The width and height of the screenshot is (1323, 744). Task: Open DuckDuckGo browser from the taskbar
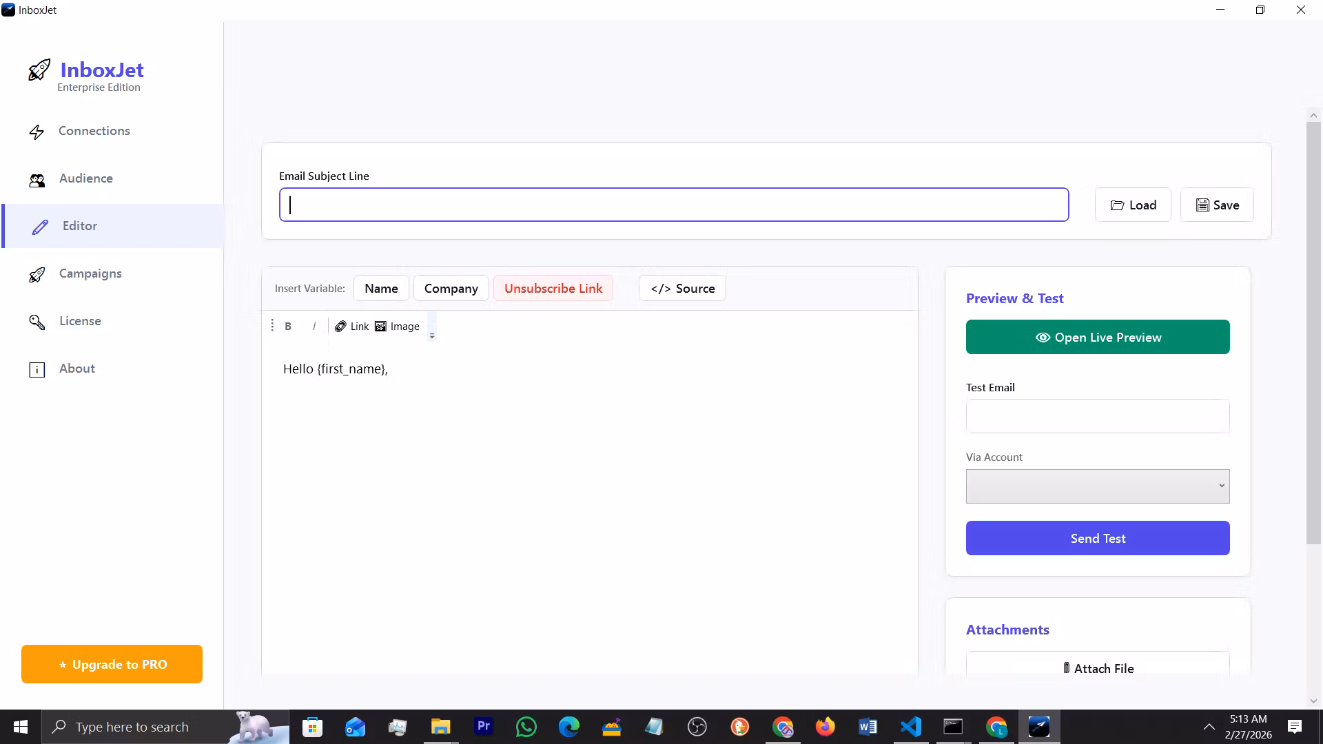[x=739, y=727]
